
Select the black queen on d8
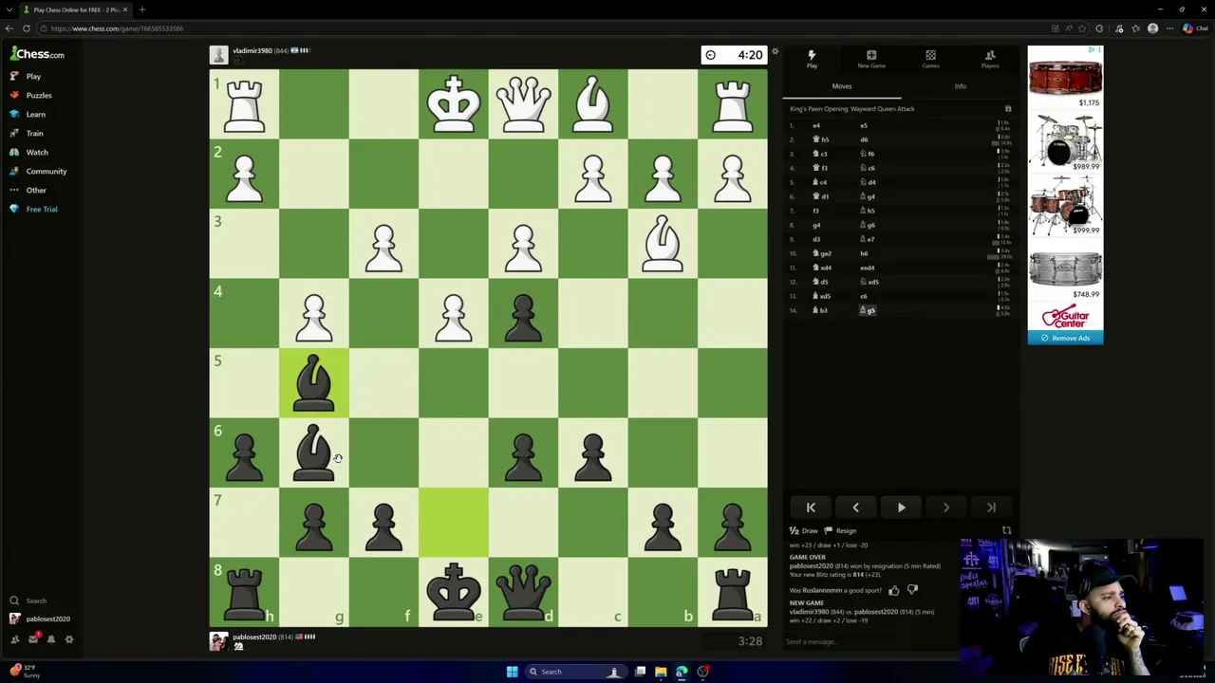(523, 592)
